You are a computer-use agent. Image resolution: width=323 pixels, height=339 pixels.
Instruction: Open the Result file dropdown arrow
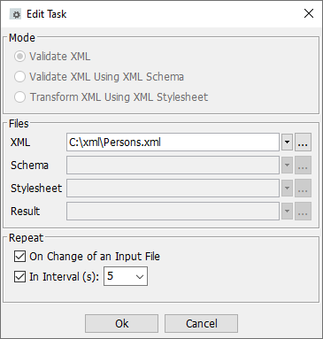point(287,212)
